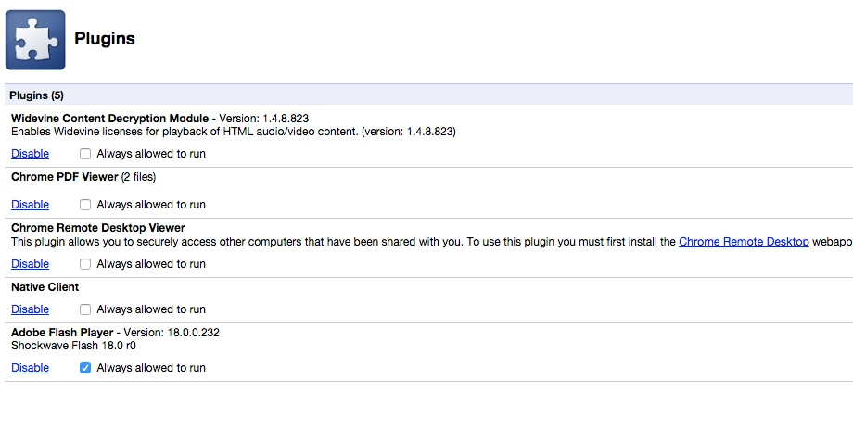Check Always allowed to run for PDF Viewer
853x442 pixels.
85,205
